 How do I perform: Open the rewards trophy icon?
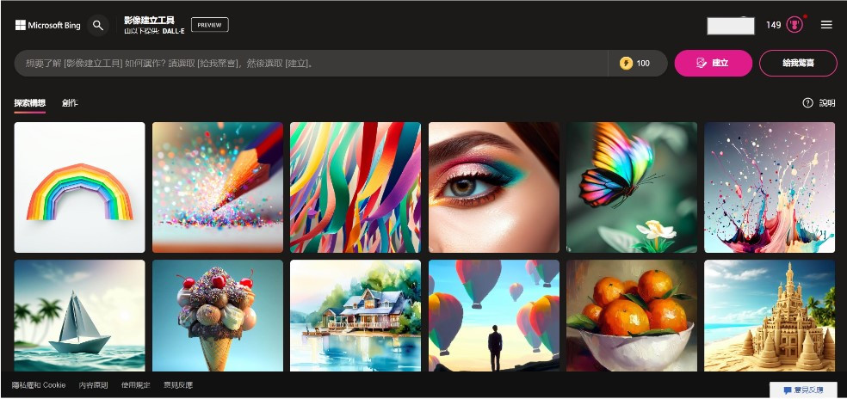click(794, 25)
